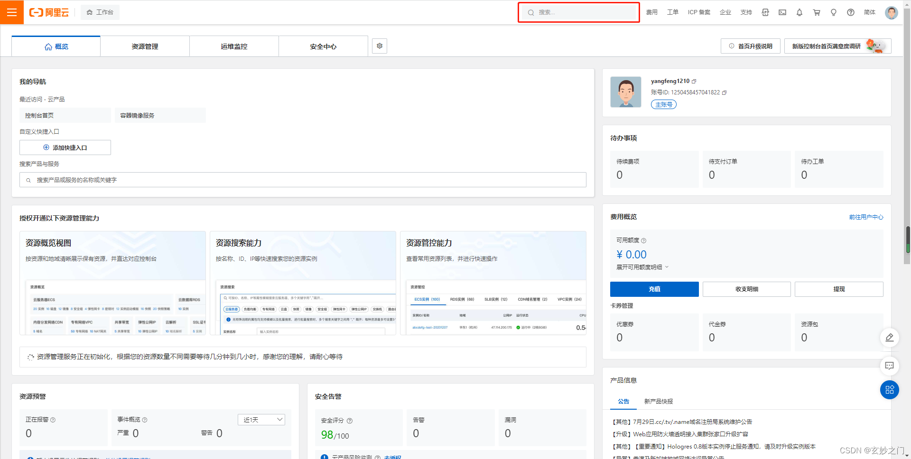Screen dimensions: 911x459
Task: Click the lightbulb suggestions icon
Action: (834, 12)
